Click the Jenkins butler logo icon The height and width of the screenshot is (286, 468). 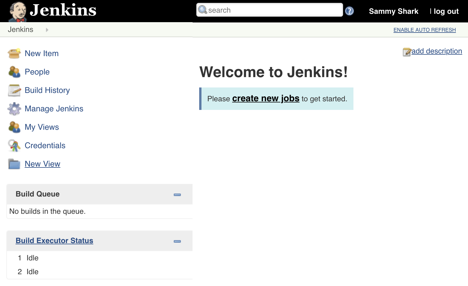tap(18, 12)
